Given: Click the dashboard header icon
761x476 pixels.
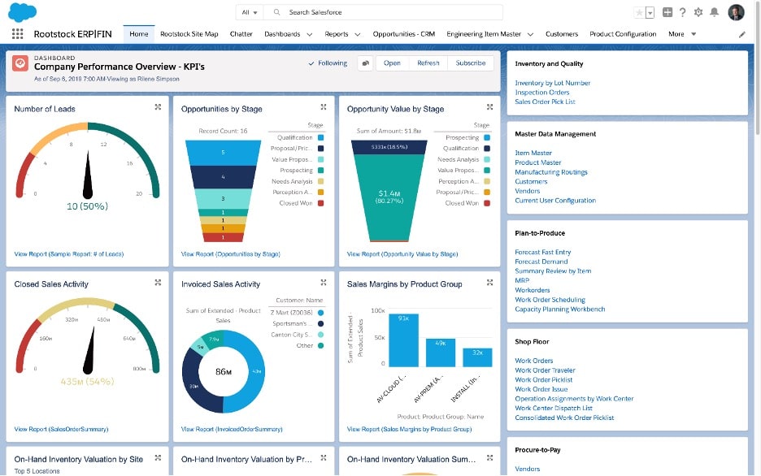Looking at the screenshot, I should pos(20,63).
